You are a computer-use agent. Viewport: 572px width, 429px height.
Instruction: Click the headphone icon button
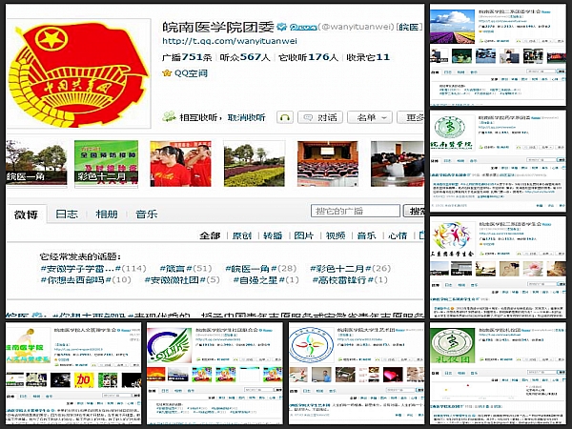click(284, 117)
